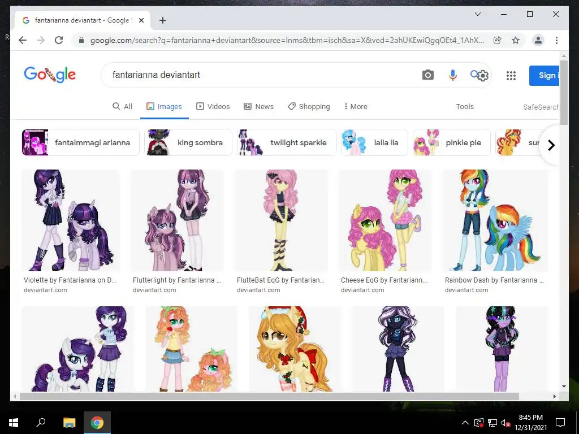Bookmark this tab with the star icon

pyautogui.click(x=516, y=40)
